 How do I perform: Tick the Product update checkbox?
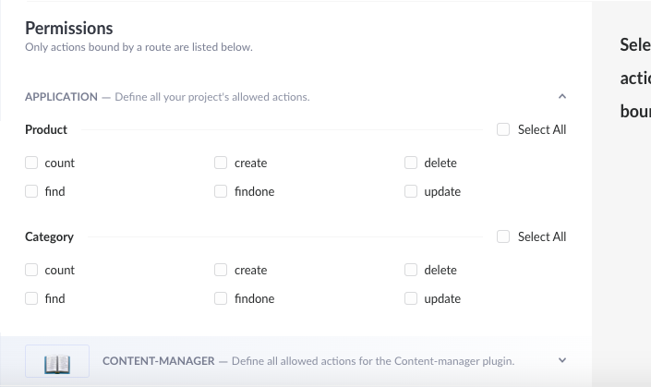tap(411, 192)
